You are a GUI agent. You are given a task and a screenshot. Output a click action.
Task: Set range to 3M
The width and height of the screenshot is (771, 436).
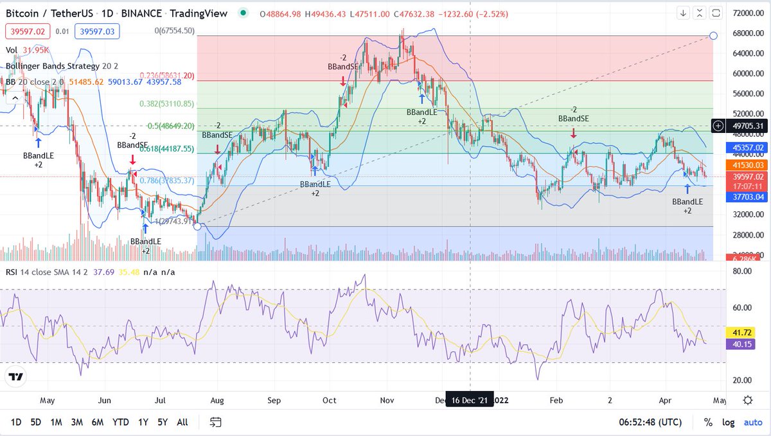click(x=76, y=422)
